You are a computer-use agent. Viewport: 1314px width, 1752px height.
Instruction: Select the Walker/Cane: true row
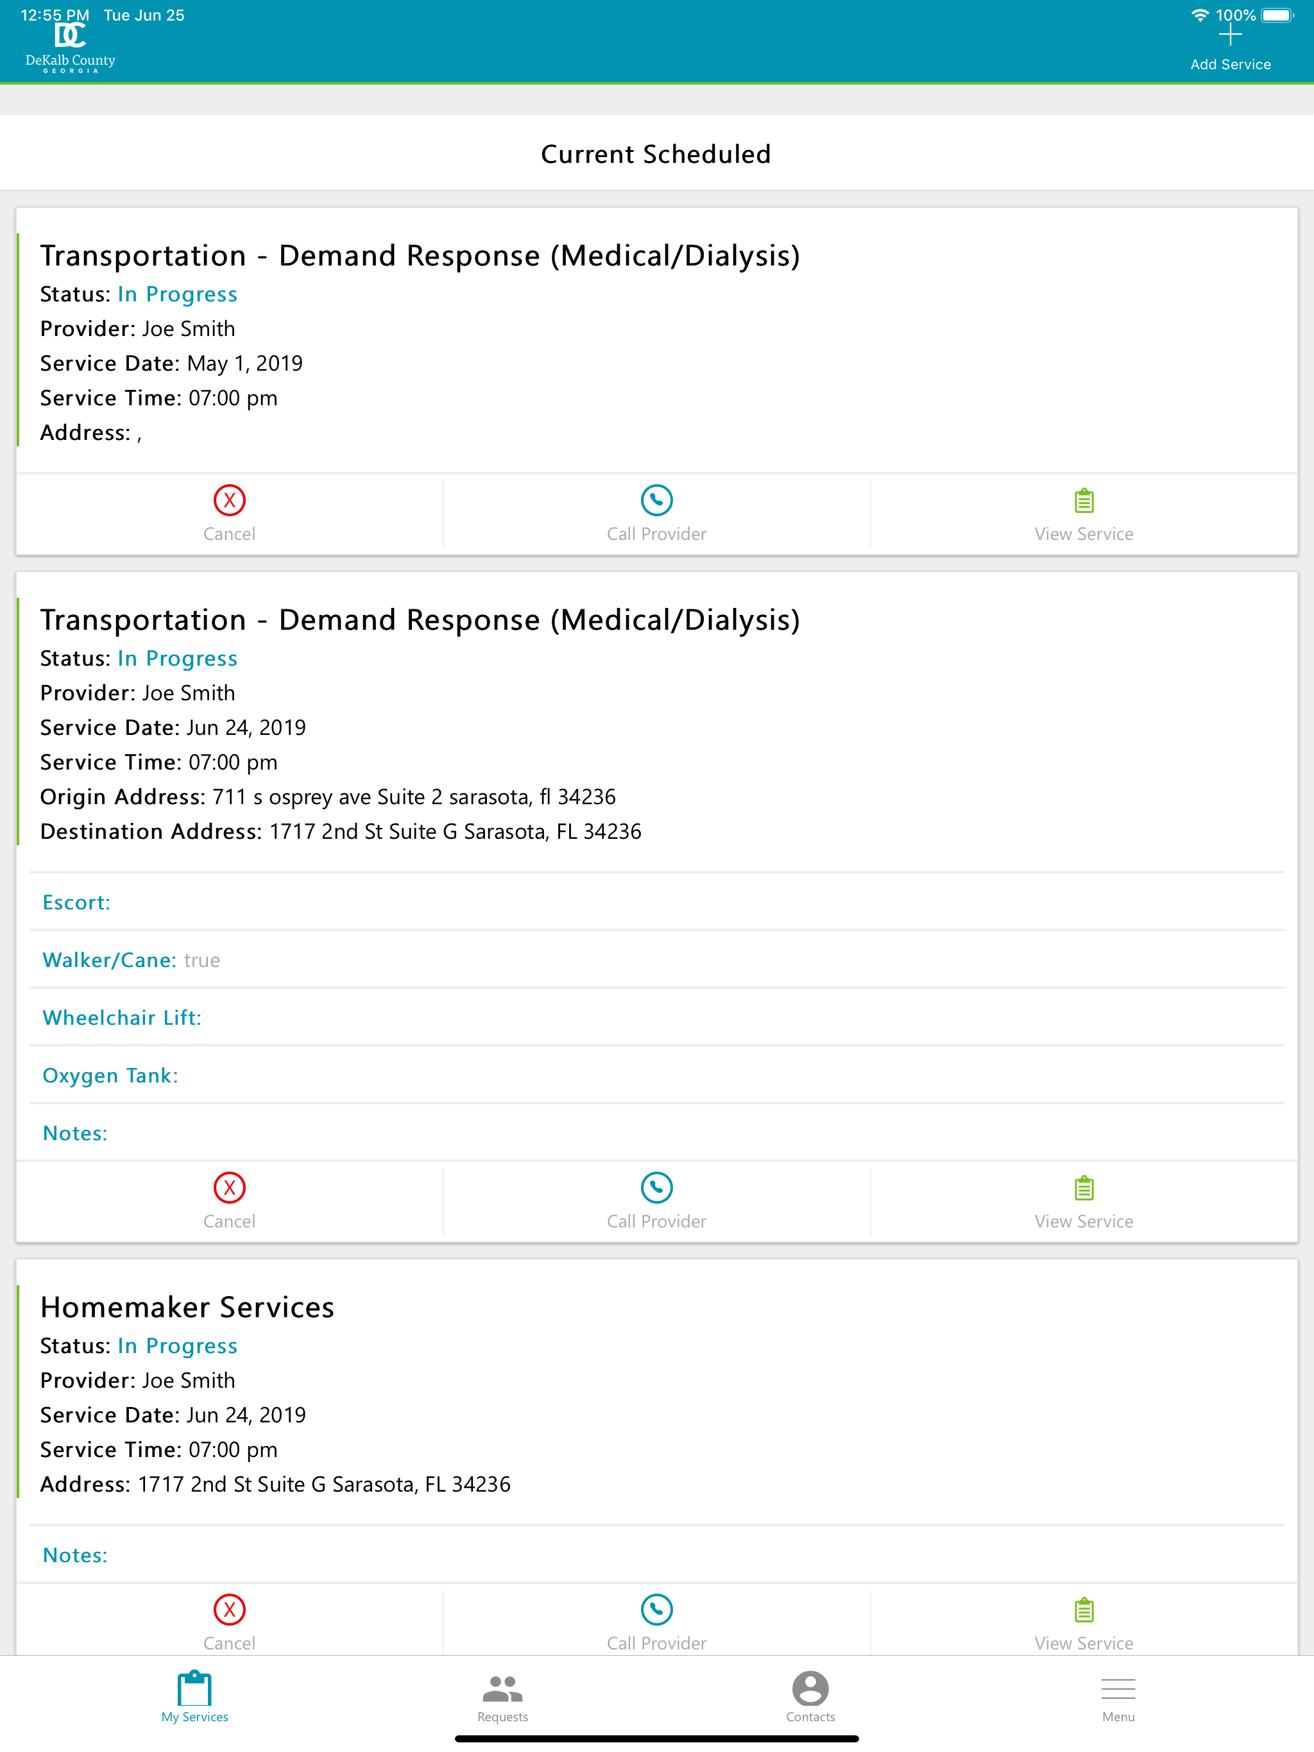click(656, 960)
